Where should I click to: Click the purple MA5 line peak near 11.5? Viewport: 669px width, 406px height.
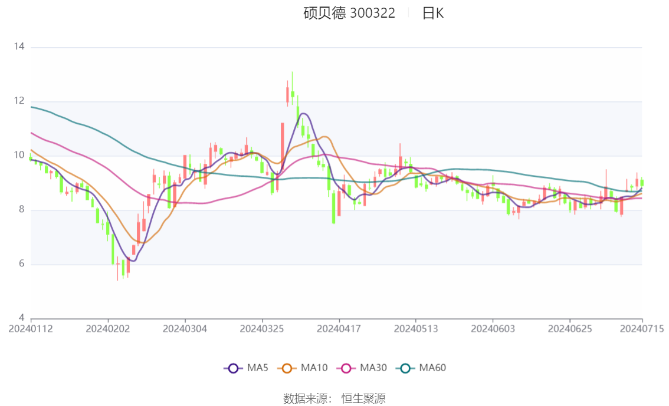point(303,114)
